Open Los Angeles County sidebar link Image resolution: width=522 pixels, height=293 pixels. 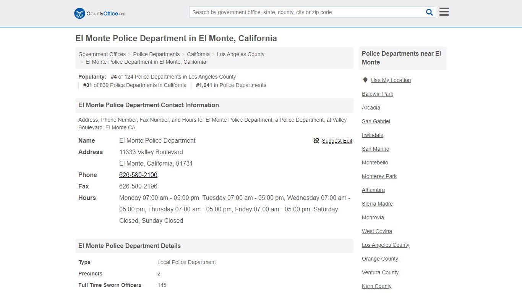coord(386,245)
